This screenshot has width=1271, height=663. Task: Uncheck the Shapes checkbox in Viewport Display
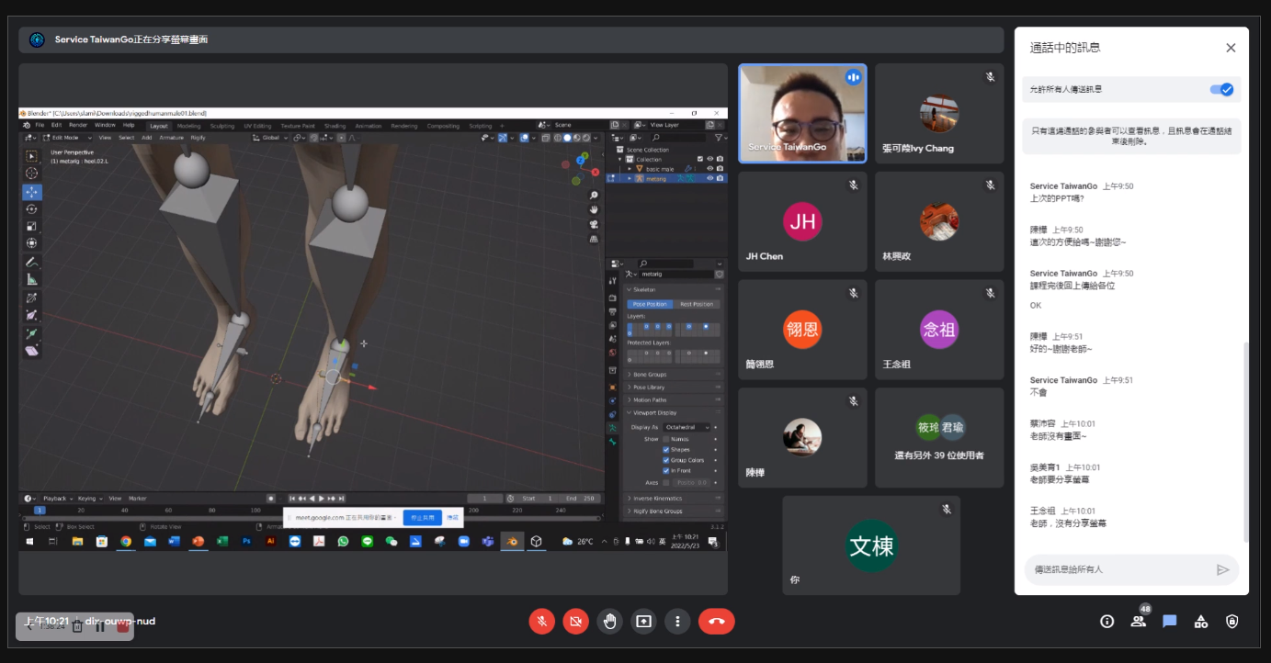[x=666, y=450]
